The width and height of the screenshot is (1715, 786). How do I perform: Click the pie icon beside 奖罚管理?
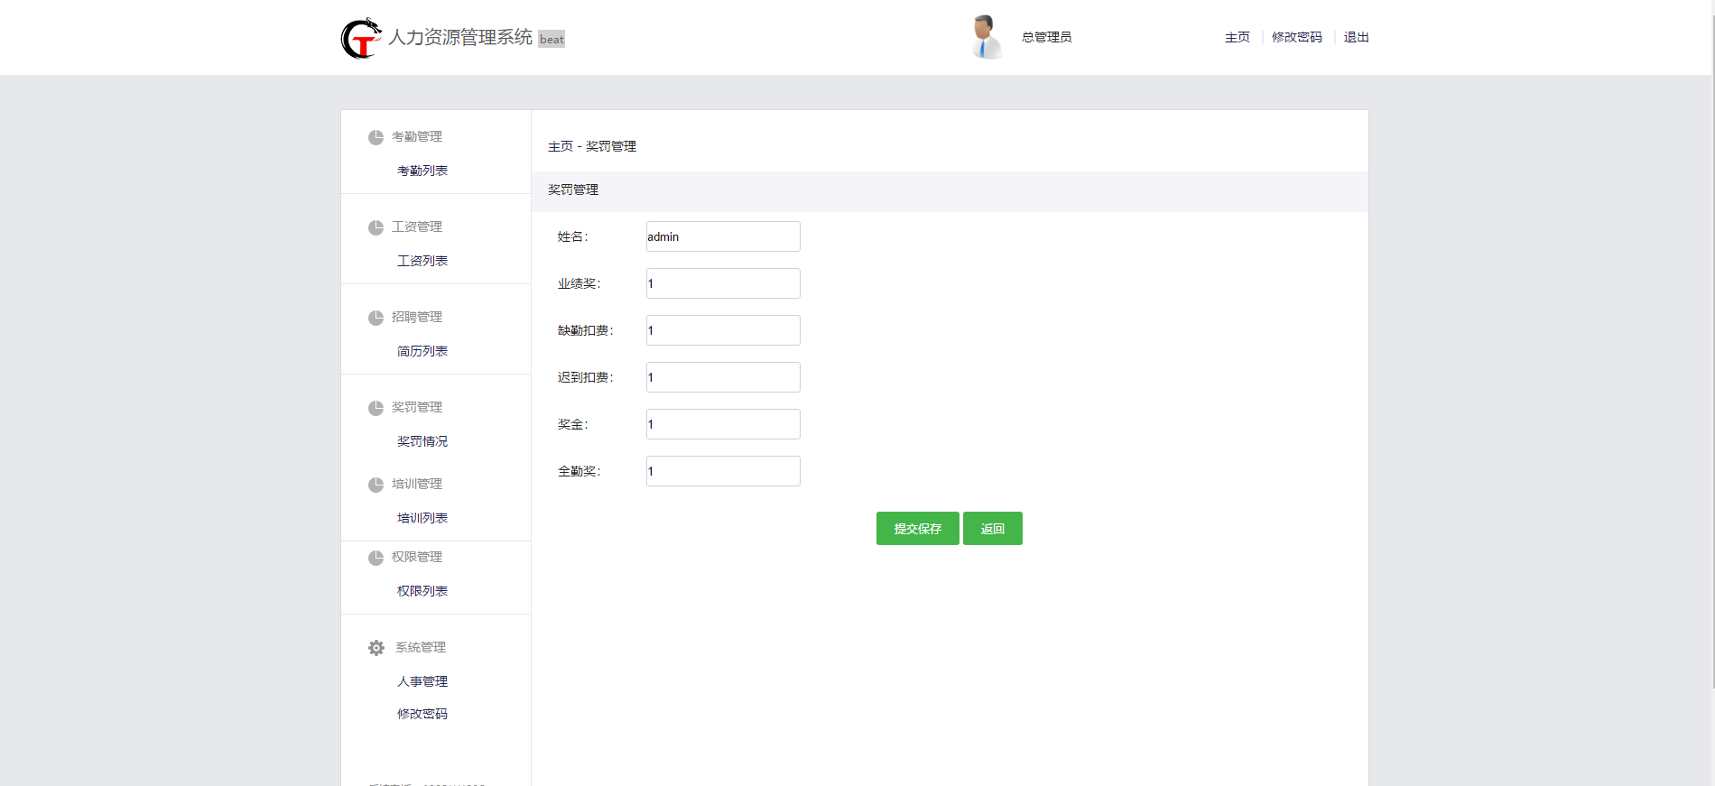pos(375,408)
